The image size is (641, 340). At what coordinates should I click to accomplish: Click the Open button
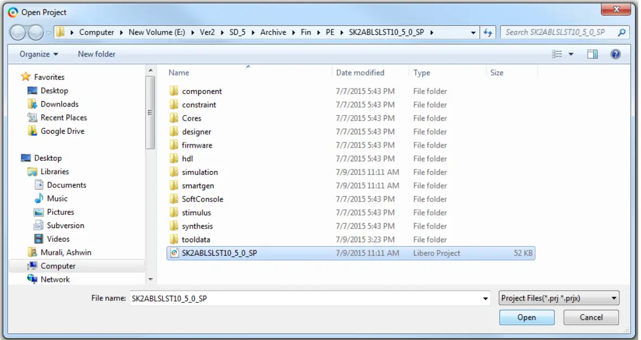tap(526, 318)
